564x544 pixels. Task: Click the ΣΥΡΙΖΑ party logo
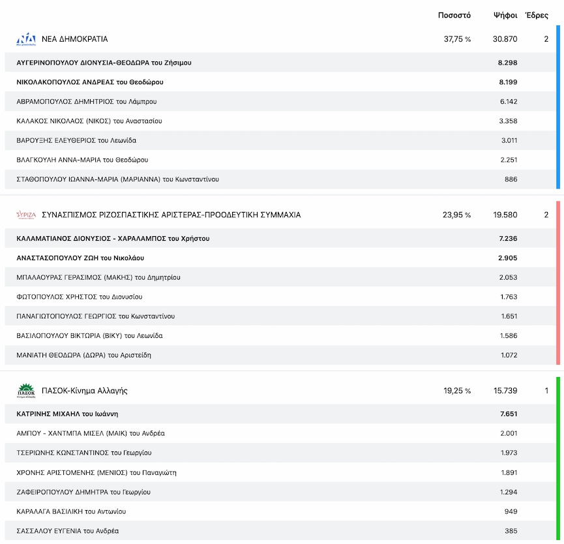(26, 215)
